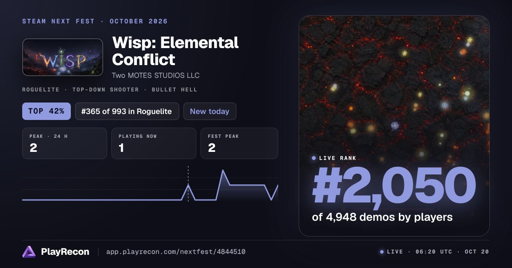Click the #365 of 993 in Roguelite badge
512x268 pixels.
pyautogui.click(x=127, y=111)
